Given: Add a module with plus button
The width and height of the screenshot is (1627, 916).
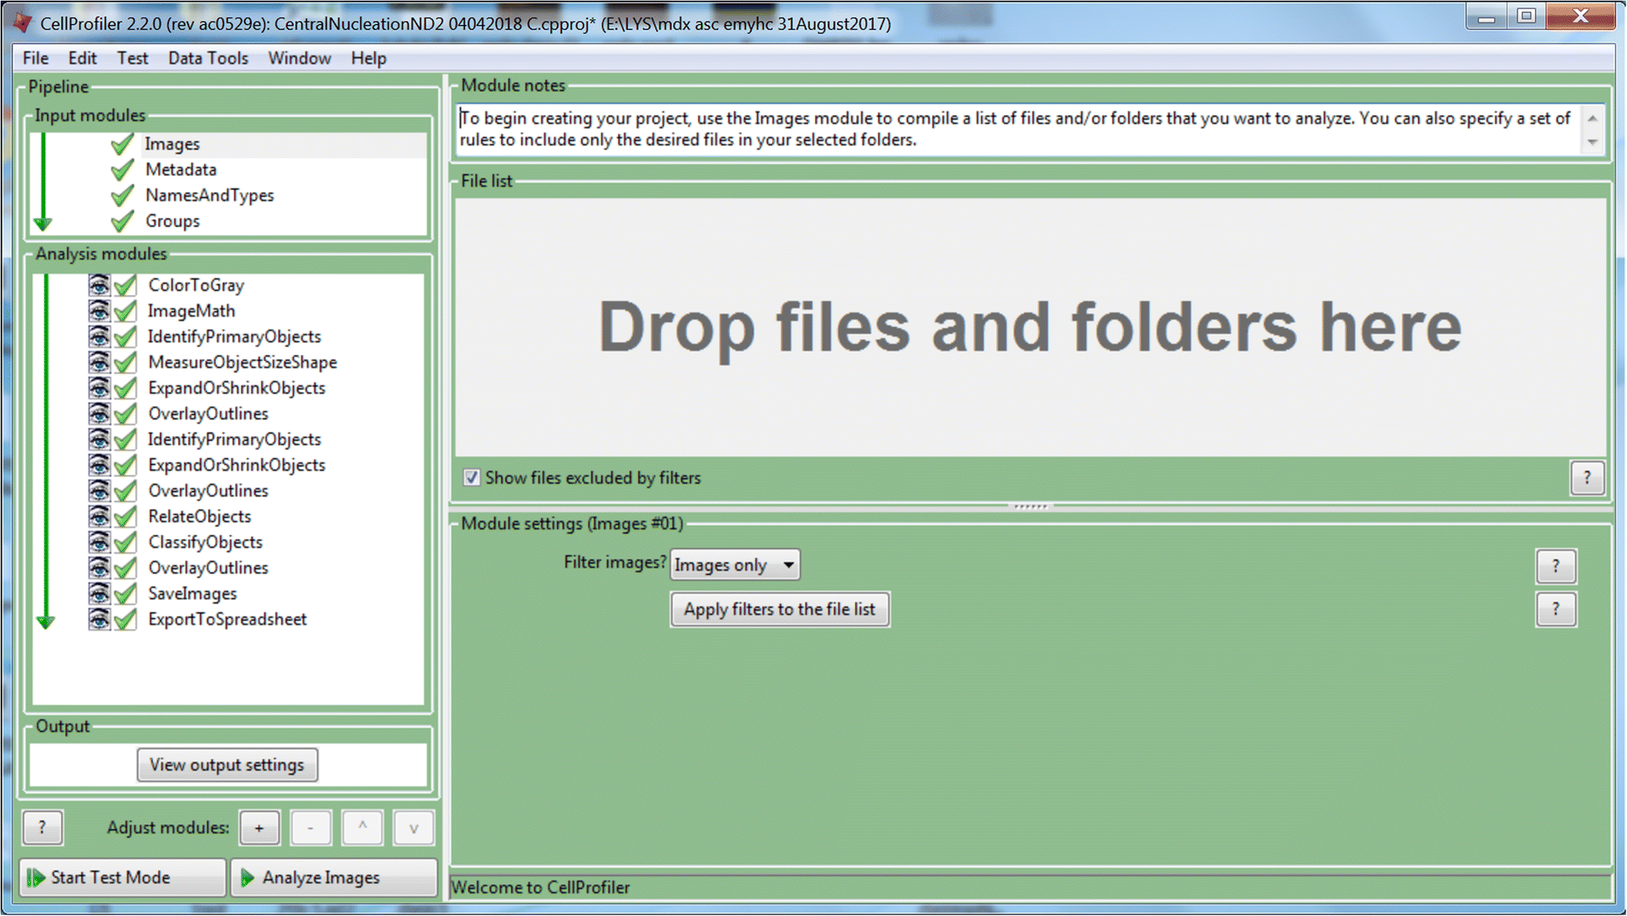Looking at the screenshot, I should (x=259, y=827).
